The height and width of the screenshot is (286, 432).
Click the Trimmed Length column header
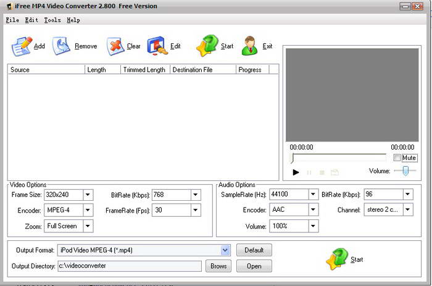[x=146, y=70]
